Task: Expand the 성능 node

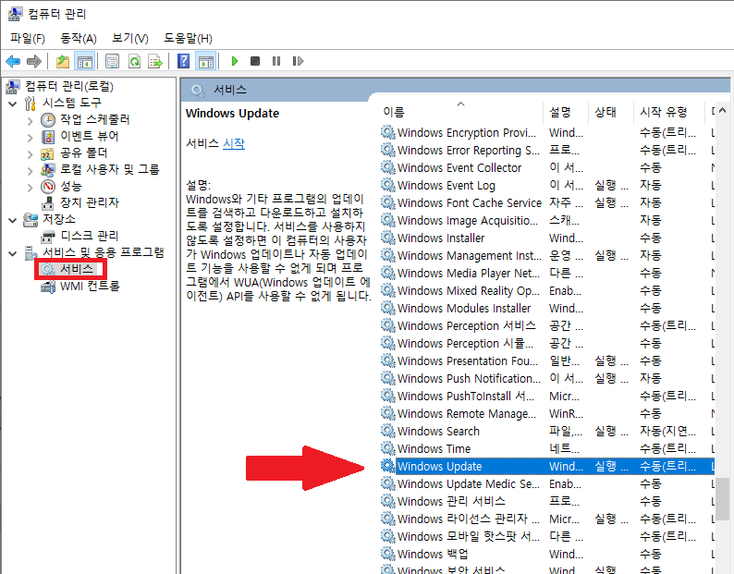Action: click(31, 188)
